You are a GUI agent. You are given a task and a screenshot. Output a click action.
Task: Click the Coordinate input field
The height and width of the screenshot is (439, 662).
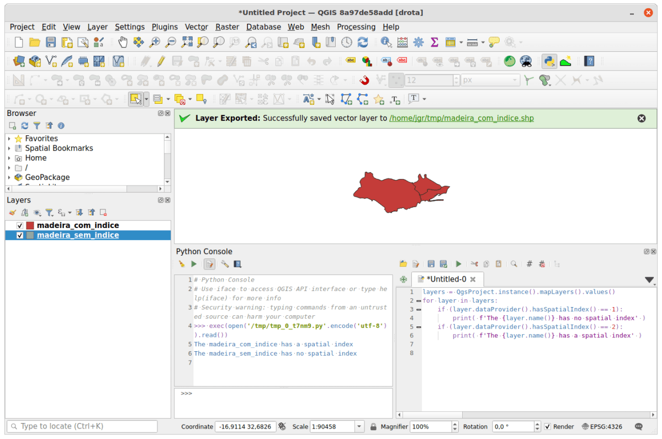click(245, 427)
